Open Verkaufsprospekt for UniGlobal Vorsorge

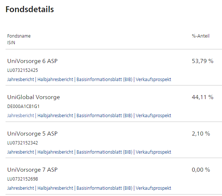[153, 116]
